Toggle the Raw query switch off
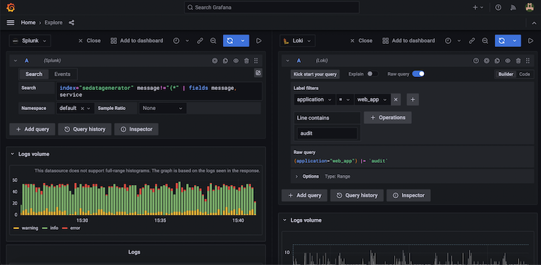 click(418, 74)
